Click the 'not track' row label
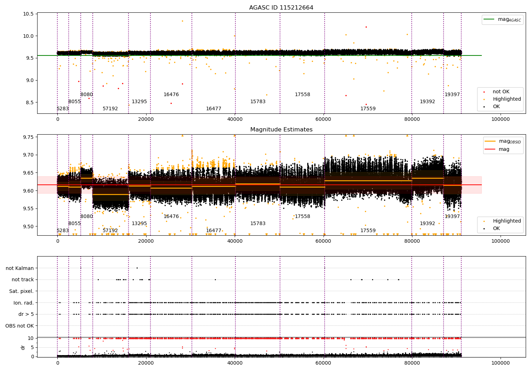531x371 pixels. coord(23,279)
